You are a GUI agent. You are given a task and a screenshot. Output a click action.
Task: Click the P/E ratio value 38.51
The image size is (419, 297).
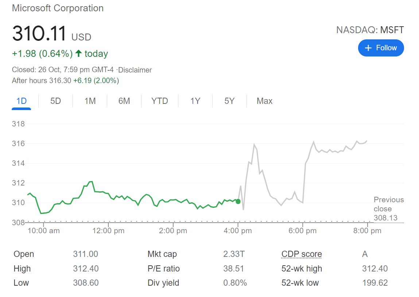tap(233, 269)
